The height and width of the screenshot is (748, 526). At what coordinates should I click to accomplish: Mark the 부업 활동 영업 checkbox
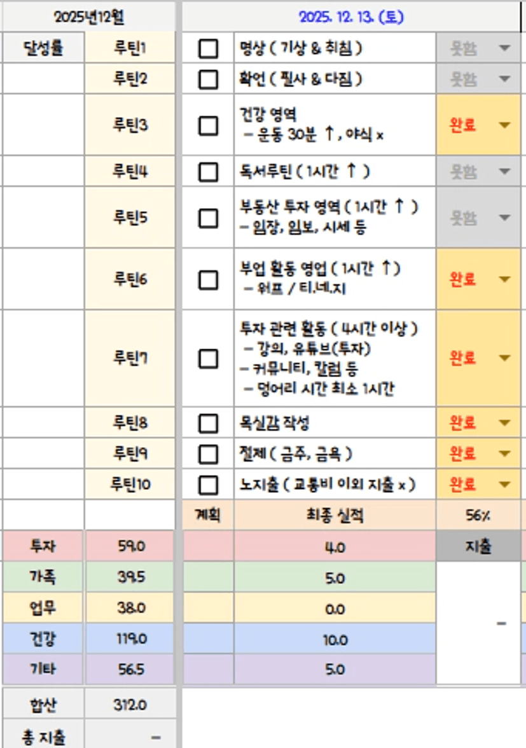[x=208, y=279]
